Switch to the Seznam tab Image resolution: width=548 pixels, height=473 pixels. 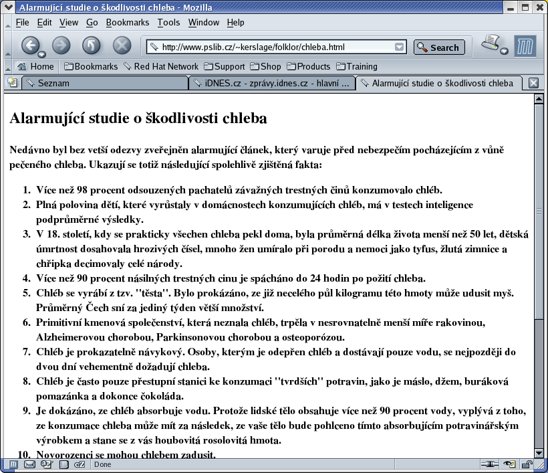[x=104, y=83]
